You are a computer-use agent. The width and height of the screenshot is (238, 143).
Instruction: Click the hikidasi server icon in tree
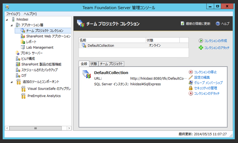[13, 20]
